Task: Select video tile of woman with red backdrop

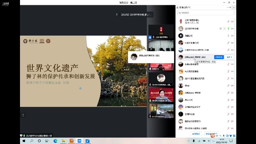Action: pyautogui.click(x=161, y=95)
